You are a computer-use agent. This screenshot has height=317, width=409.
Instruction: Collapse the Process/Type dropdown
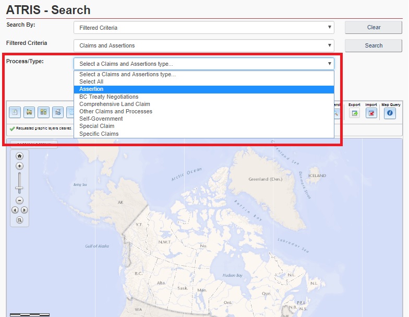203,64
